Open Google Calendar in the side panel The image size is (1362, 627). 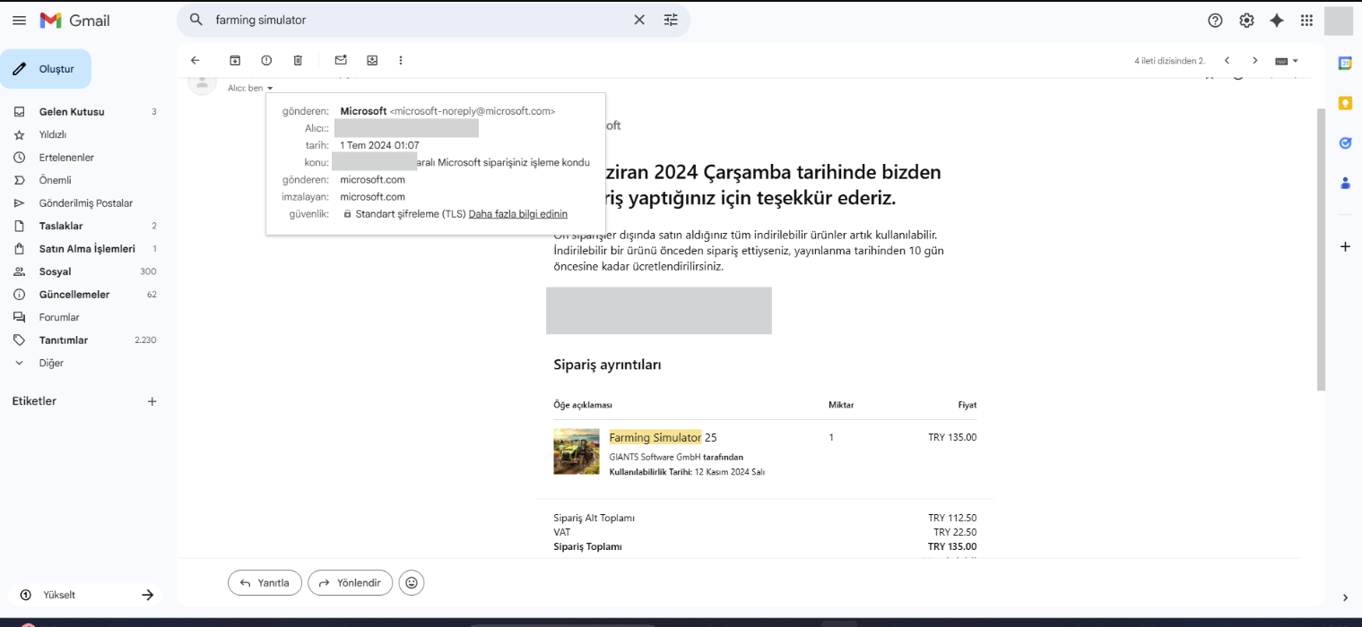point(1345,64)
